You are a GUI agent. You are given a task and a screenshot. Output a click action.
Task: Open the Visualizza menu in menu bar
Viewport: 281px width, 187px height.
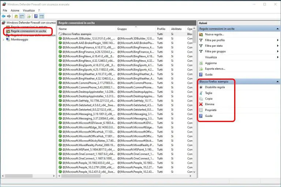click(29, 10)
